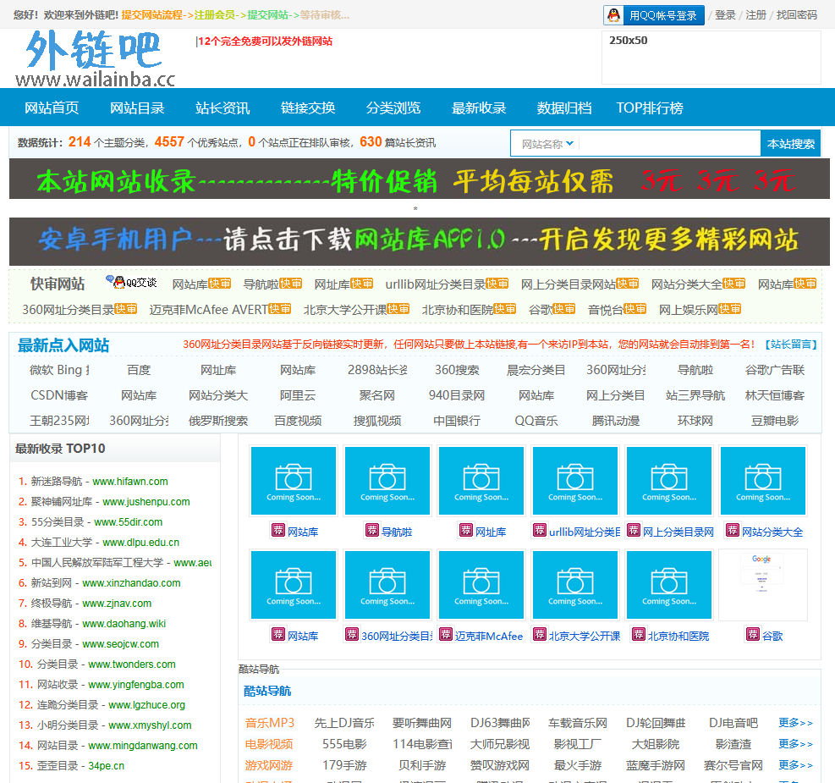
Task: Click the 荐 badge beside 谷歌
Action: point(752,634)
